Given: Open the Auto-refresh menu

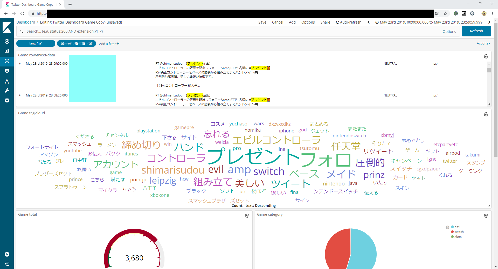Looking at the screenshot, I should (x=349, y=22).
